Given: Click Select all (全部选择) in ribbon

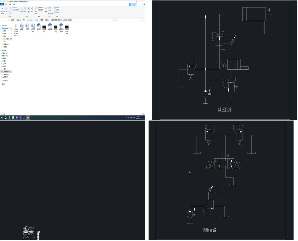Looking at the screenshot, I should pos(57,8).
